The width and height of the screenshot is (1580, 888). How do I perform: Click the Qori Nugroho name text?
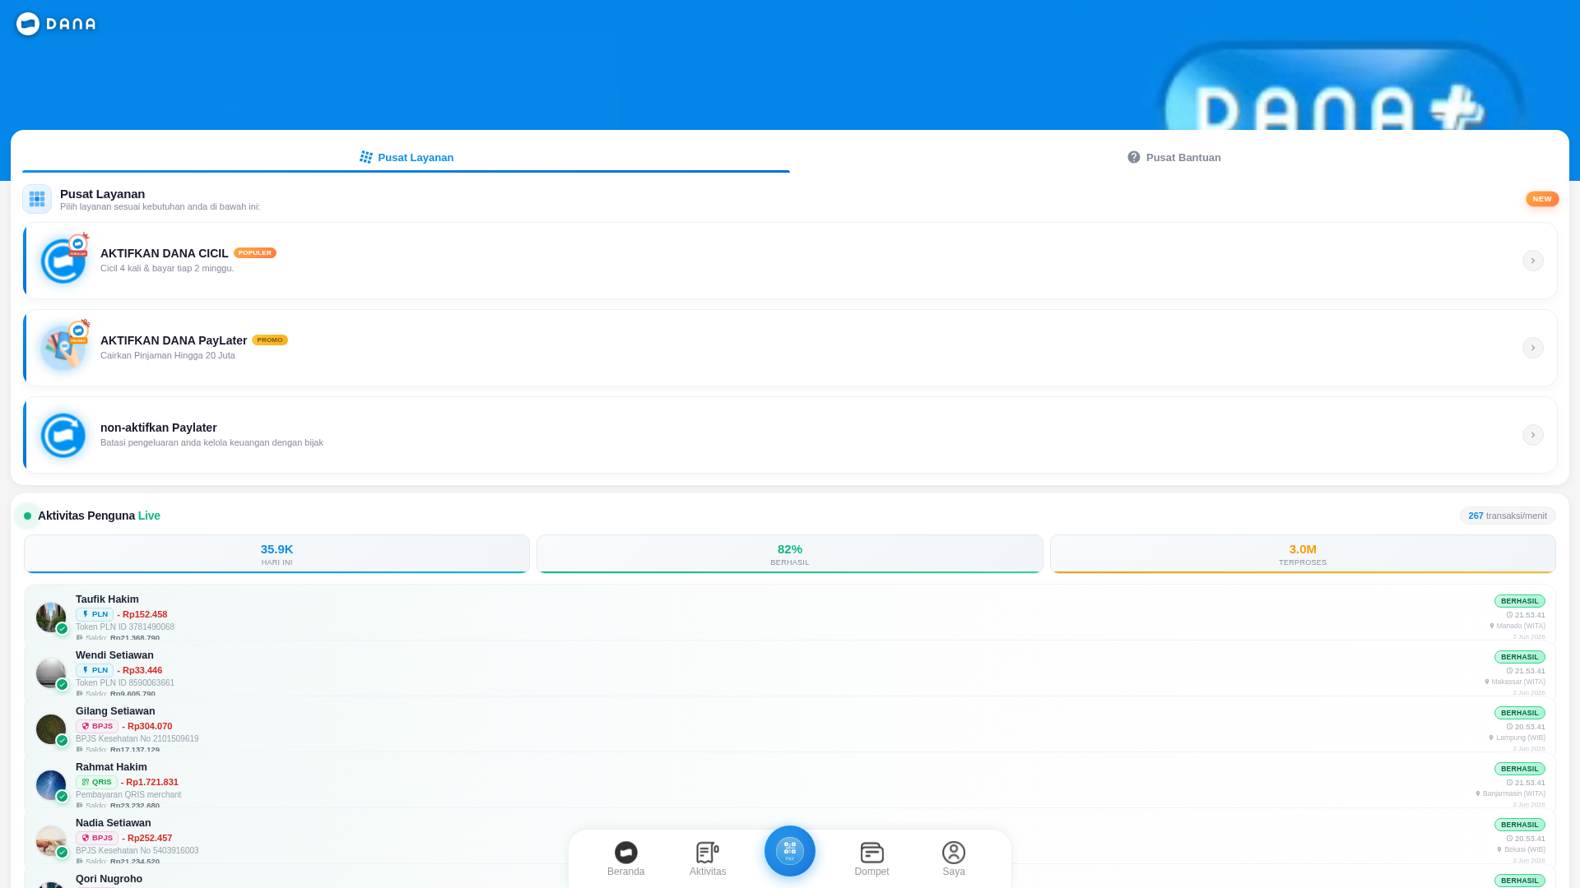coord(109,879)
